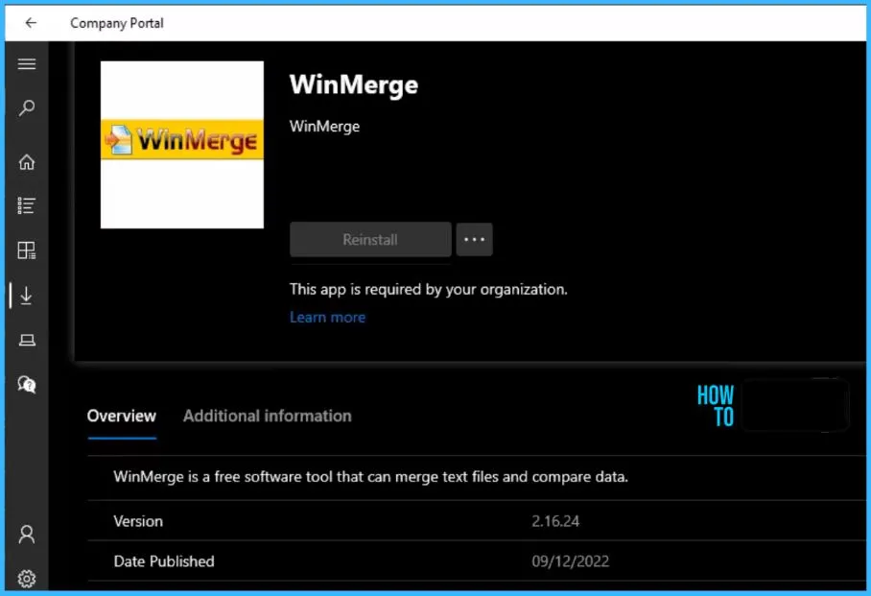Click the WinMerge description text

[370, 476]
